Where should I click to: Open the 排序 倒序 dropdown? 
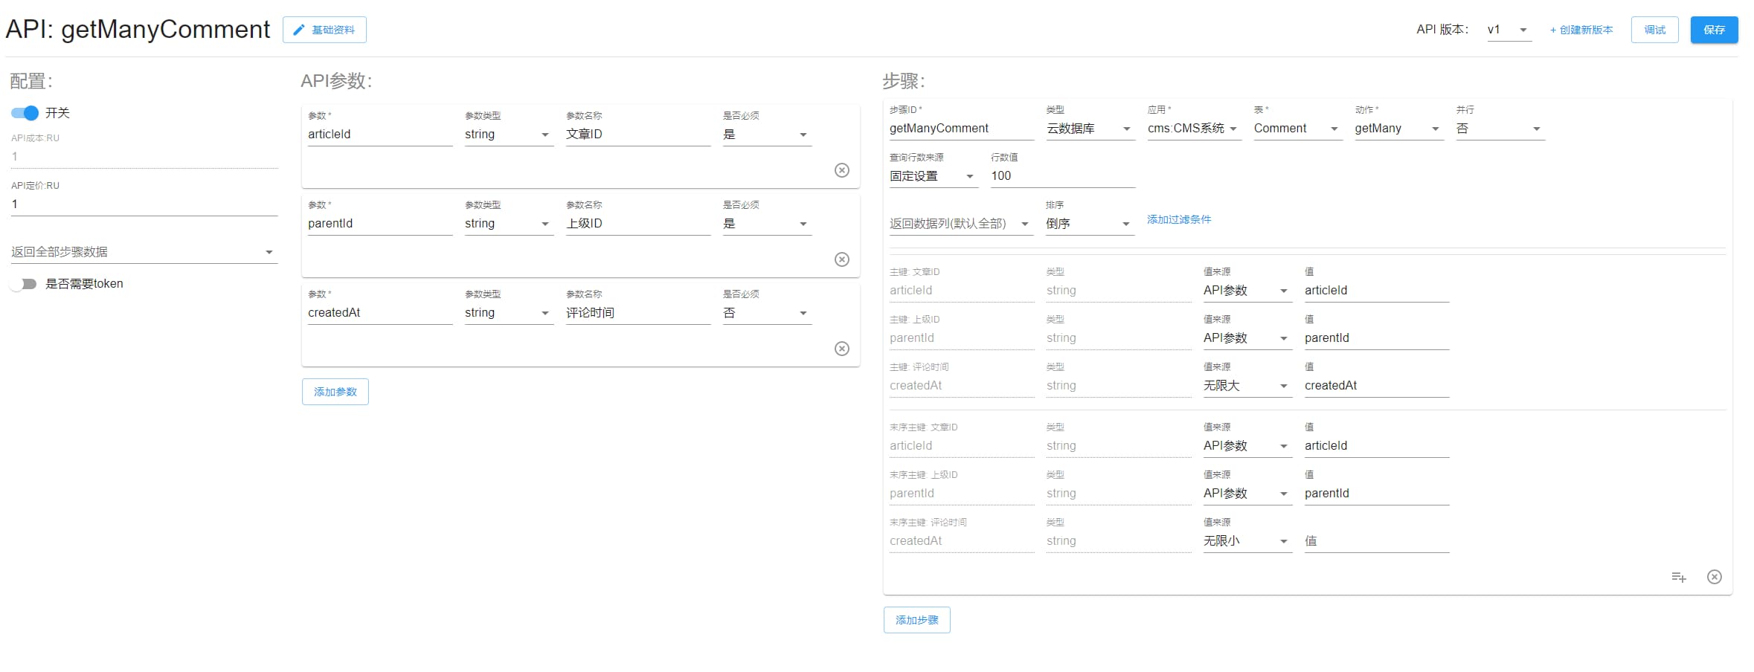[x=1088, y=224]
